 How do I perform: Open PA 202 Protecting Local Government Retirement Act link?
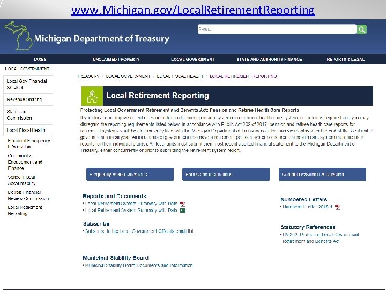click(x=321, y=238)
